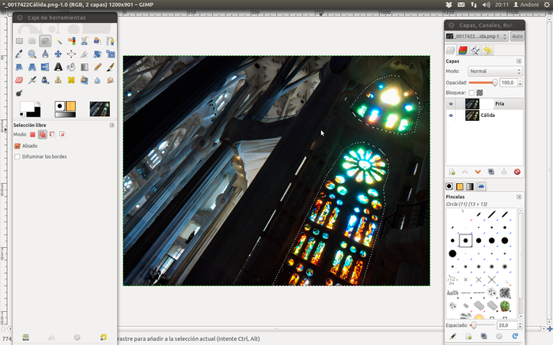Select the Paths tool
Screen dimensions: 553x345
pos(111,41)
